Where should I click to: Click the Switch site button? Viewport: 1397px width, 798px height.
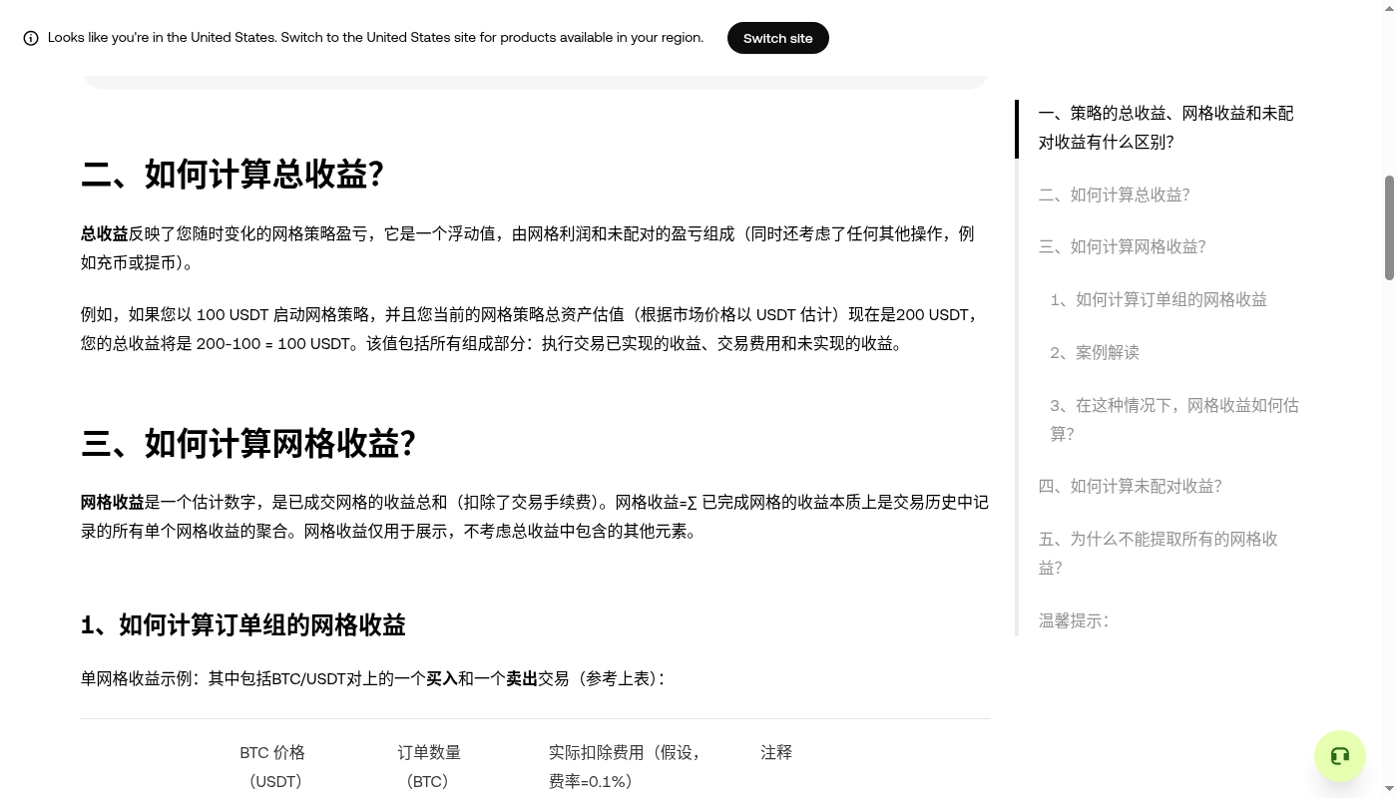tap(778, 38)
